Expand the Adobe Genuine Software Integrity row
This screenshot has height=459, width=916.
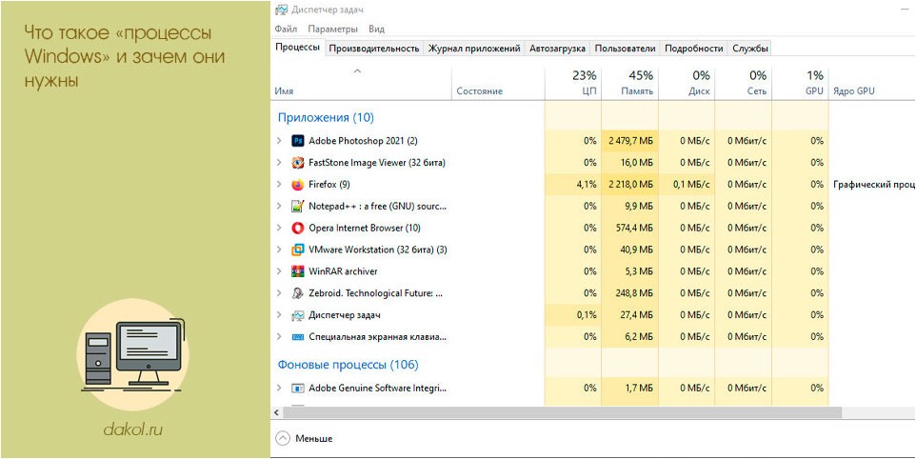coord(279,388)
